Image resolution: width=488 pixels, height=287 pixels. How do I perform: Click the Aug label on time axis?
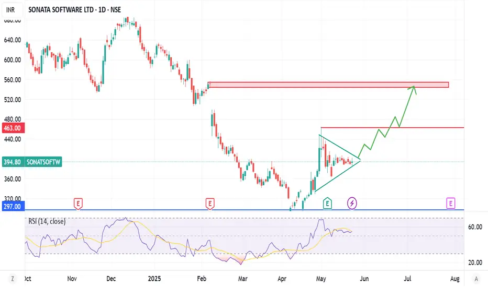454,279
